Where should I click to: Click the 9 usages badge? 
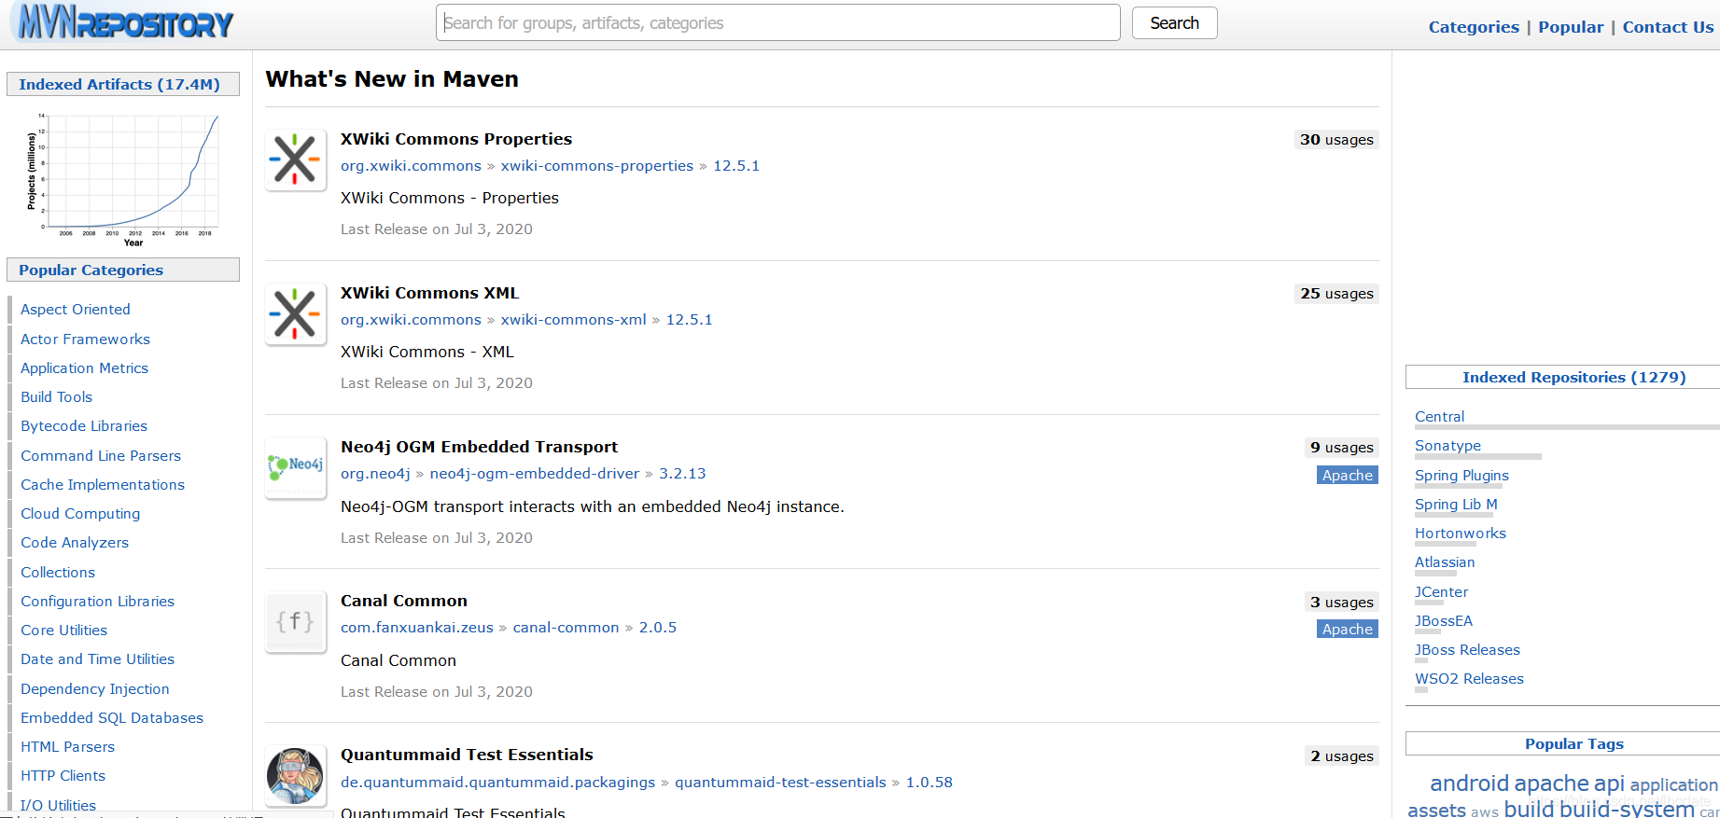coord(1341,448)
